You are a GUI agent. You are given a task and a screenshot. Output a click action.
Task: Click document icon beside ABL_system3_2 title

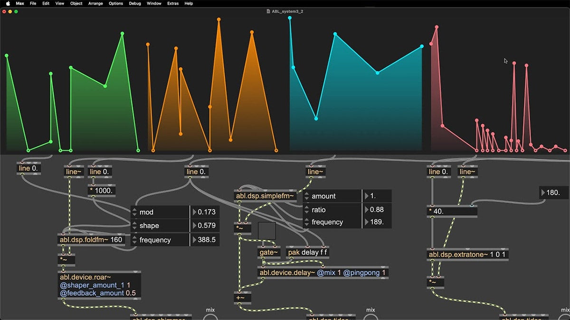[x=268, y=11]
